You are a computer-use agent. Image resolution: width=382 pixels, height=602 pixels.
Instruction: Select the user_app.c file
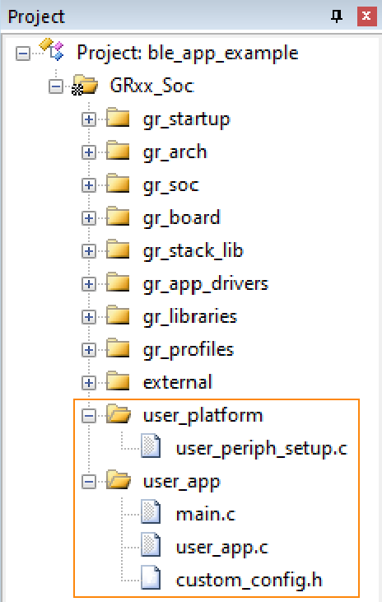(x=222, y=548)
